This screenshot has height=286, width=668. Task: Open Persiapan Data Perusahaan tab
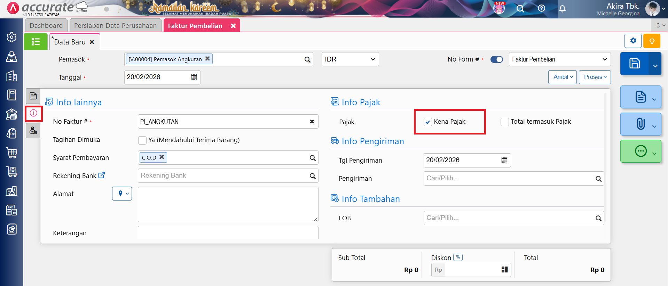(115, 26)
